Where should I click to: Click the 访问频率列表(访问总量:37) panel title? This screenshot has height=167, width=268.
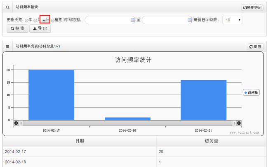pos(38,46)
